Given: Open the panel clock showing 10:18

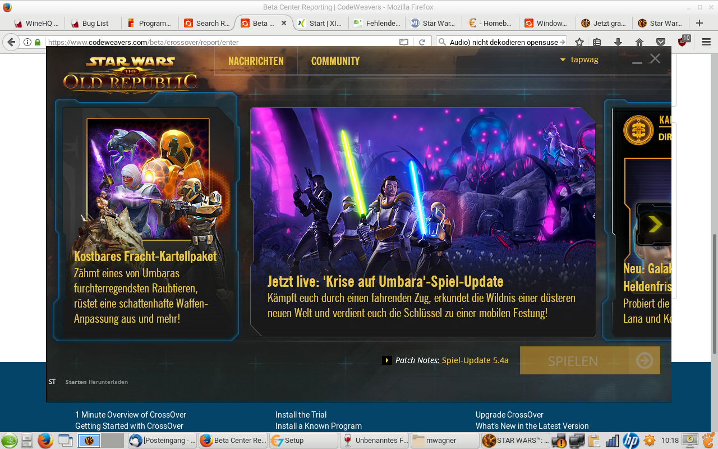Looking at the screenshot, I should tap(670, 441).
